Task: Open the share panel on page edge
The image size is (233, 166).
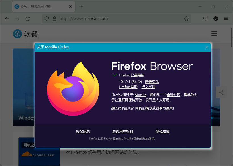Action: (221, 92)
